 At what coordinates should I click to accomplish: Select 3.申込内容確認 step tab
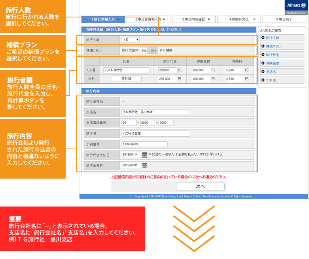point(195,19)
